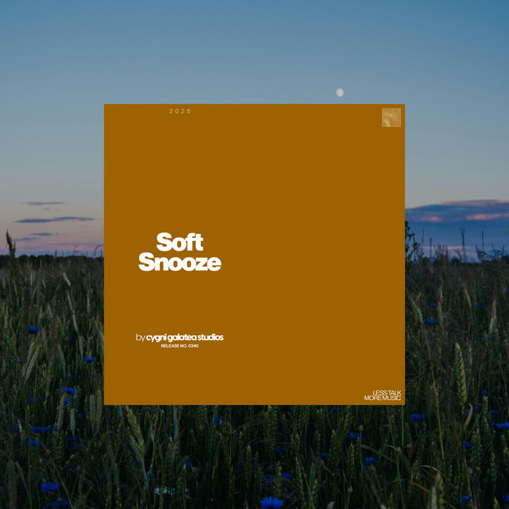Image resolution: width=509 pixels, height=509 pixels.
Task: Select the blue cornflower at bottom center
Action: pos(271,502)
